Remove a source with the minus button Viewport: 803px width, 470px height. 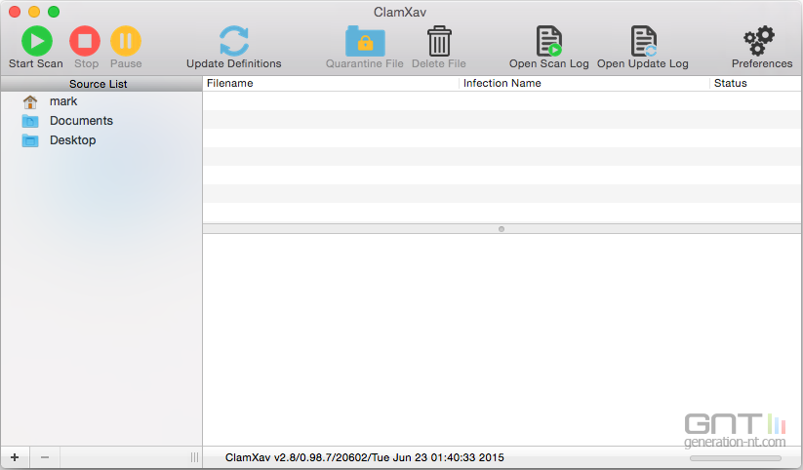click(45, 457)
